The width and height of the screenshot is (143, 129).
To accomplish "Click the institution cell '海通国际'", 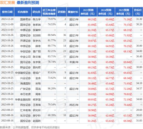I will (x=25, y=83).
